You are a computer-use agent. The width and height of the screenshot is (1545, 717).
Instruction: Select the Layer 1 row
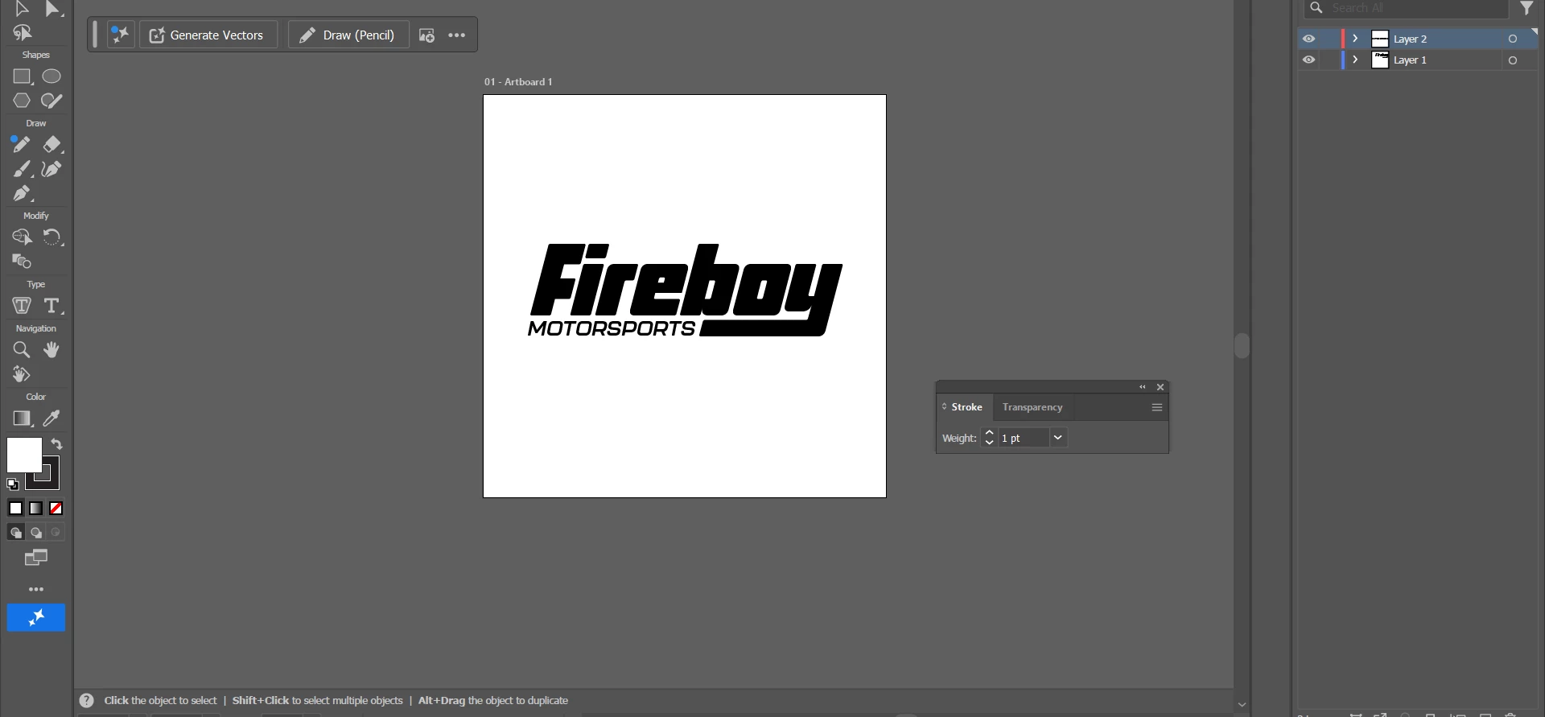pyautogui.click(x=1418, y=60)
